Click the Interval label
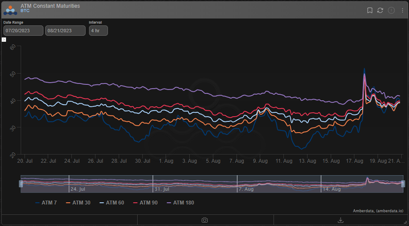Image resolution: width=409 pixels, height=226 pixels. pos(95,22)
